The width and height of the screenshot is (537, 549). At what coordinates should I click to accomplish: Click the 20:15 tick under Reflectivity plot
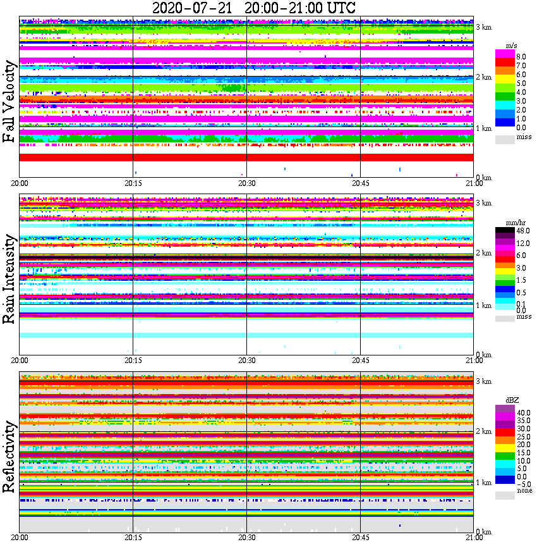133,538
